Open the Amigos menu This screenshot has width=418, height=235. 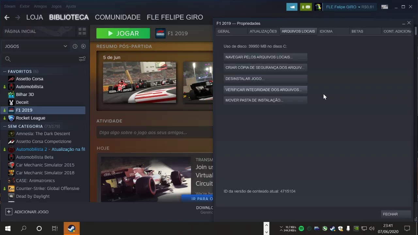tap(40, 6)
